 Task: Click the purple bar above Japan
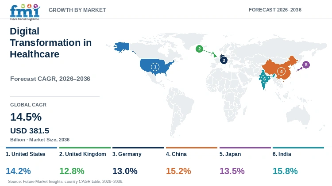coord(245,148)
